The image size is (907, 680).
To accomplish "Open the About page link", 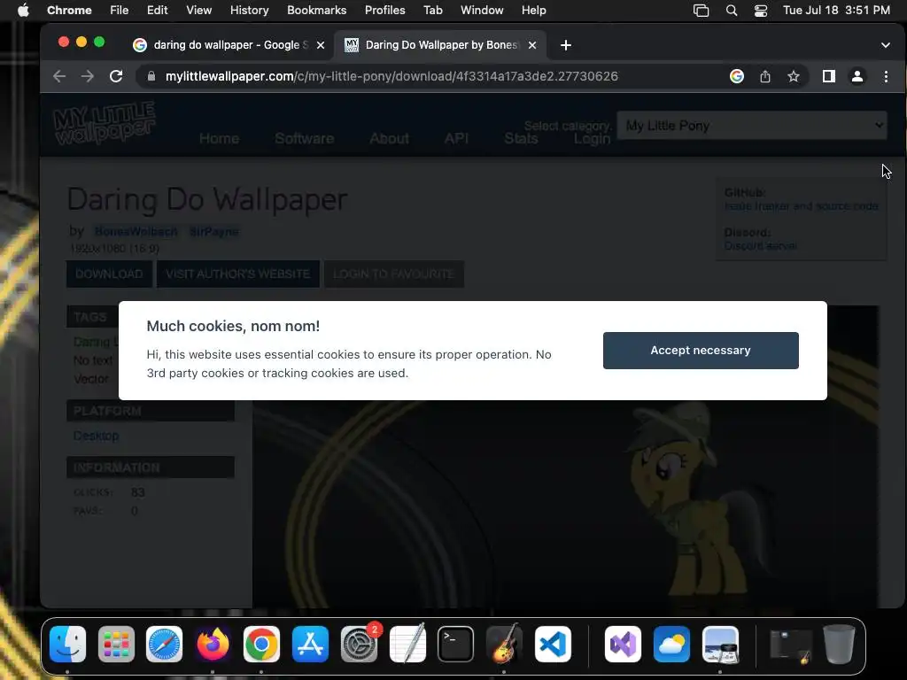I will pos(390,139).
